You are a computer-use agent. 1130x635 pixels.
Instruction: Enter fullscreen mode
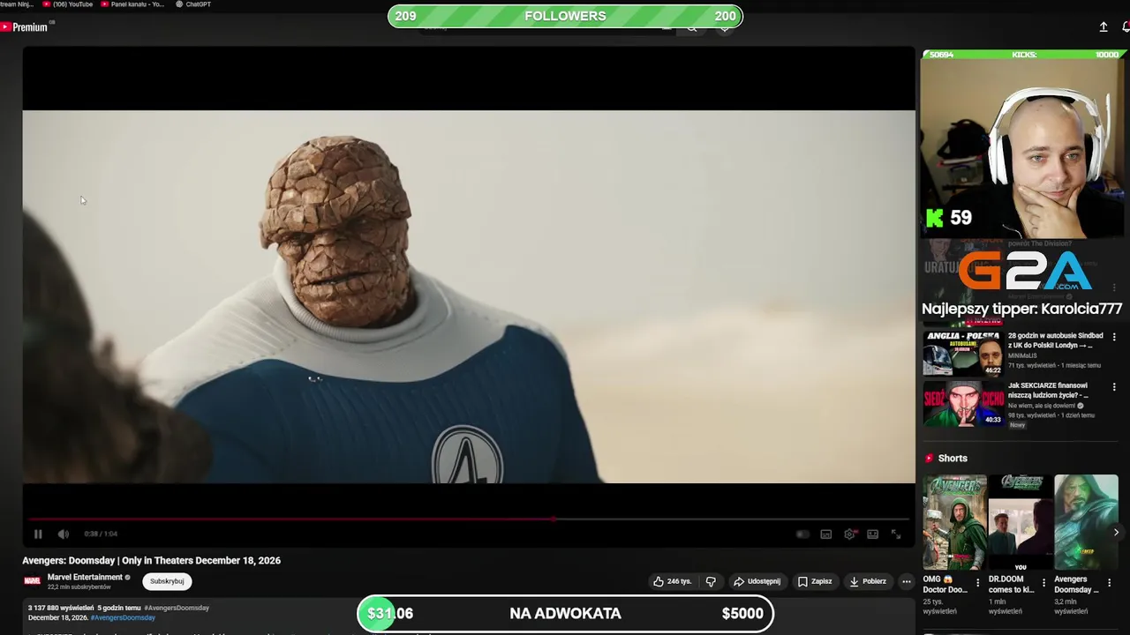895,534
